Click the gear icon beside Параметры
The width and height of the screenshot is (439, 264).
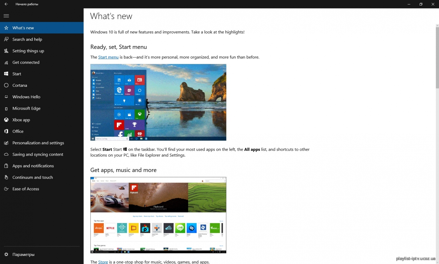[6, 254]
